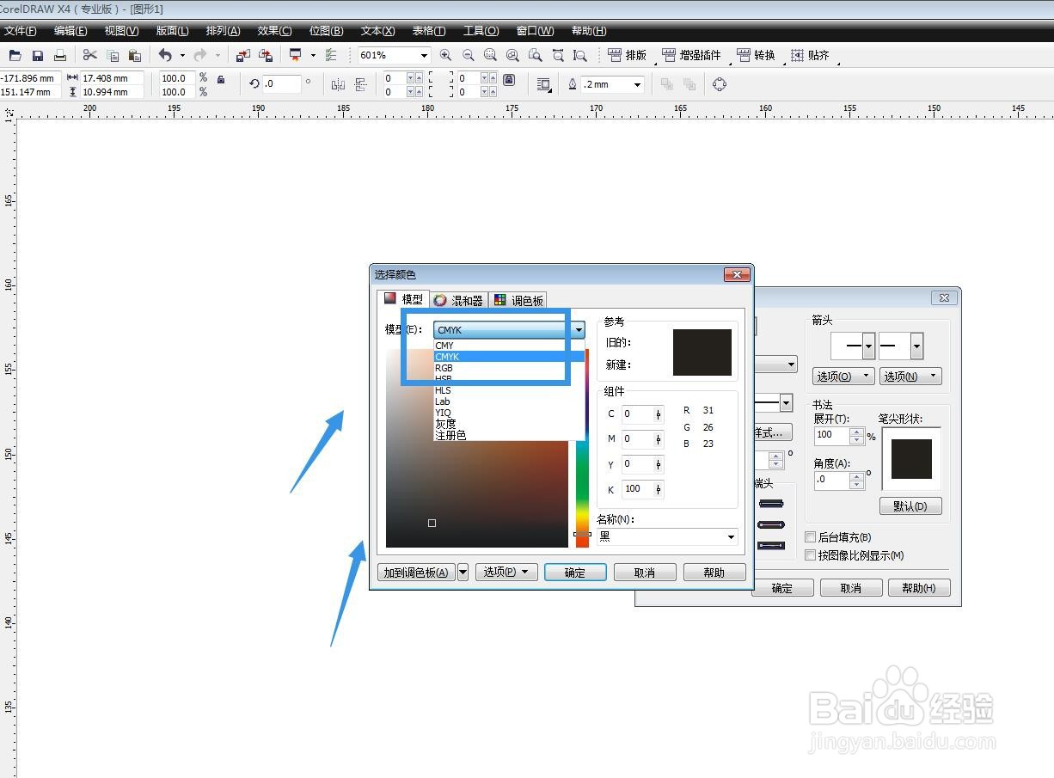Open the 选项(O) arrow options dropdown
1054x778 pixels.
(x=843, y=377)
